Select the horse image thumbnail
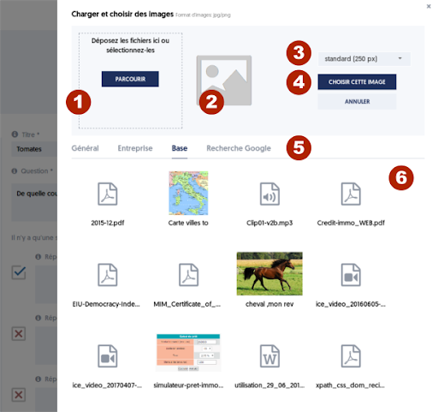Viewport: 438px width, 412px height. [269, 273]
